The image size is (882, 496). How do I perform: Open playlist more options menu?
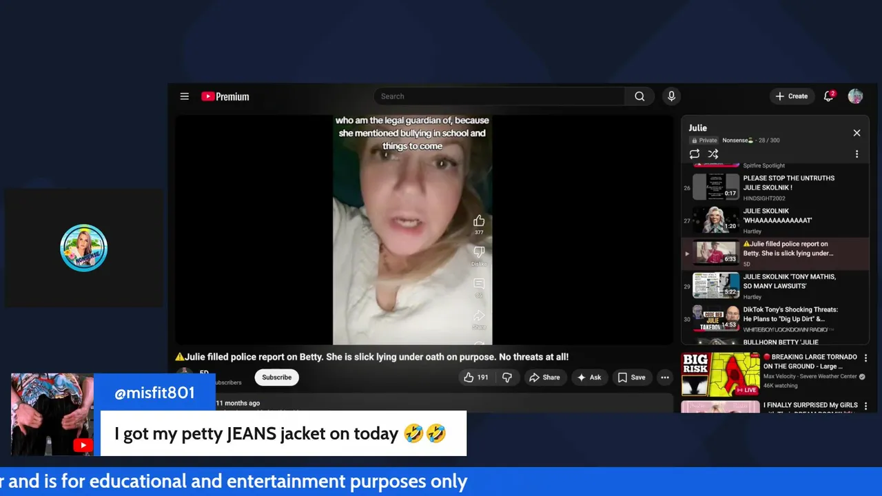[x=857, y=154]
